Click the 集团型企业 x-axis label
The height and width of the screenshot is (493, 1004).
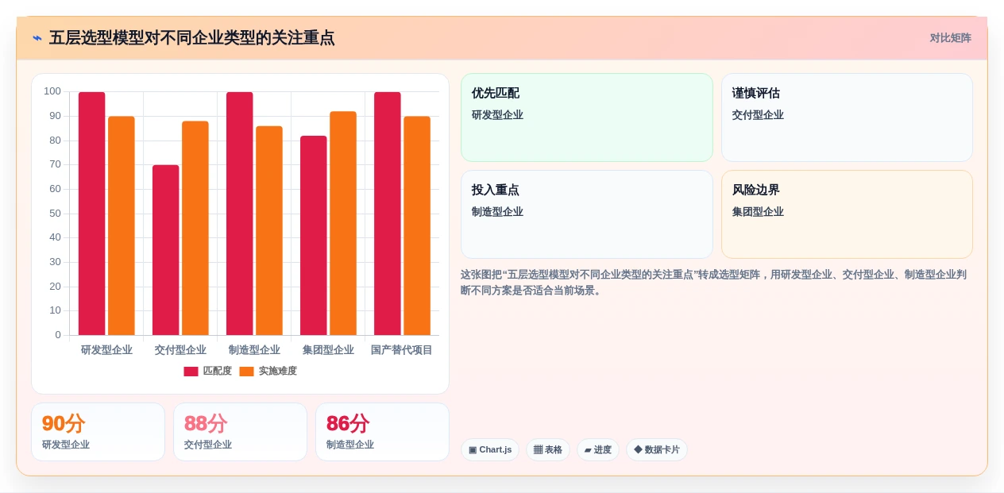point(328,350)
